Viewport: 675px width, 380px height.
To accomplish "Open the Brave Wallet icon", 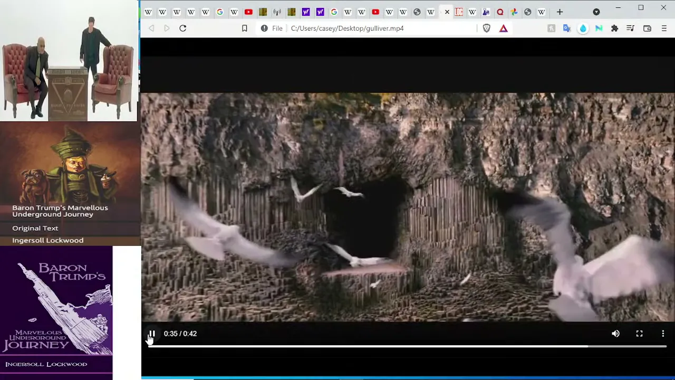I will pos(647,28).
